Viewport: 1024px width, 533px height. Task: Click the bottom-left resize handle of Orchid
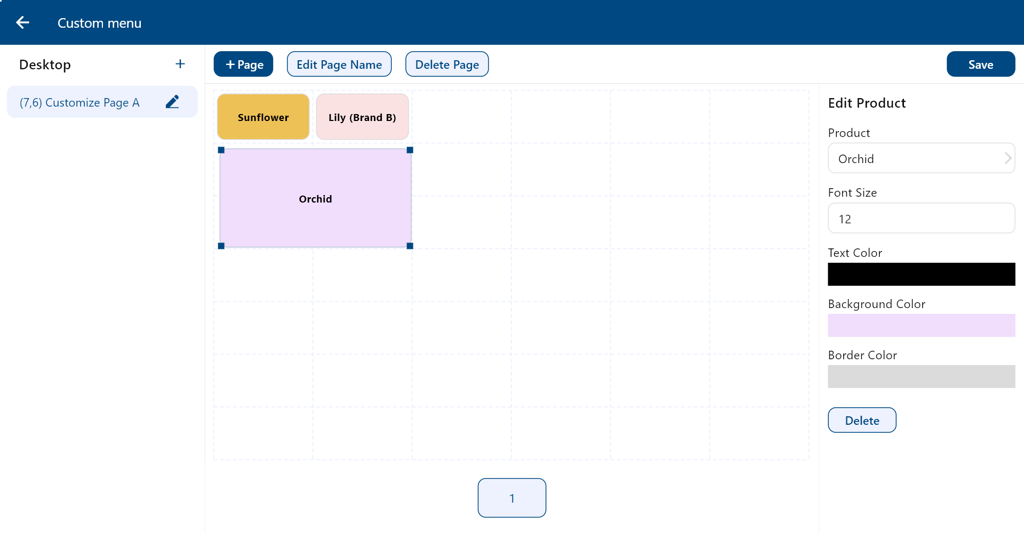click(221, 246)
